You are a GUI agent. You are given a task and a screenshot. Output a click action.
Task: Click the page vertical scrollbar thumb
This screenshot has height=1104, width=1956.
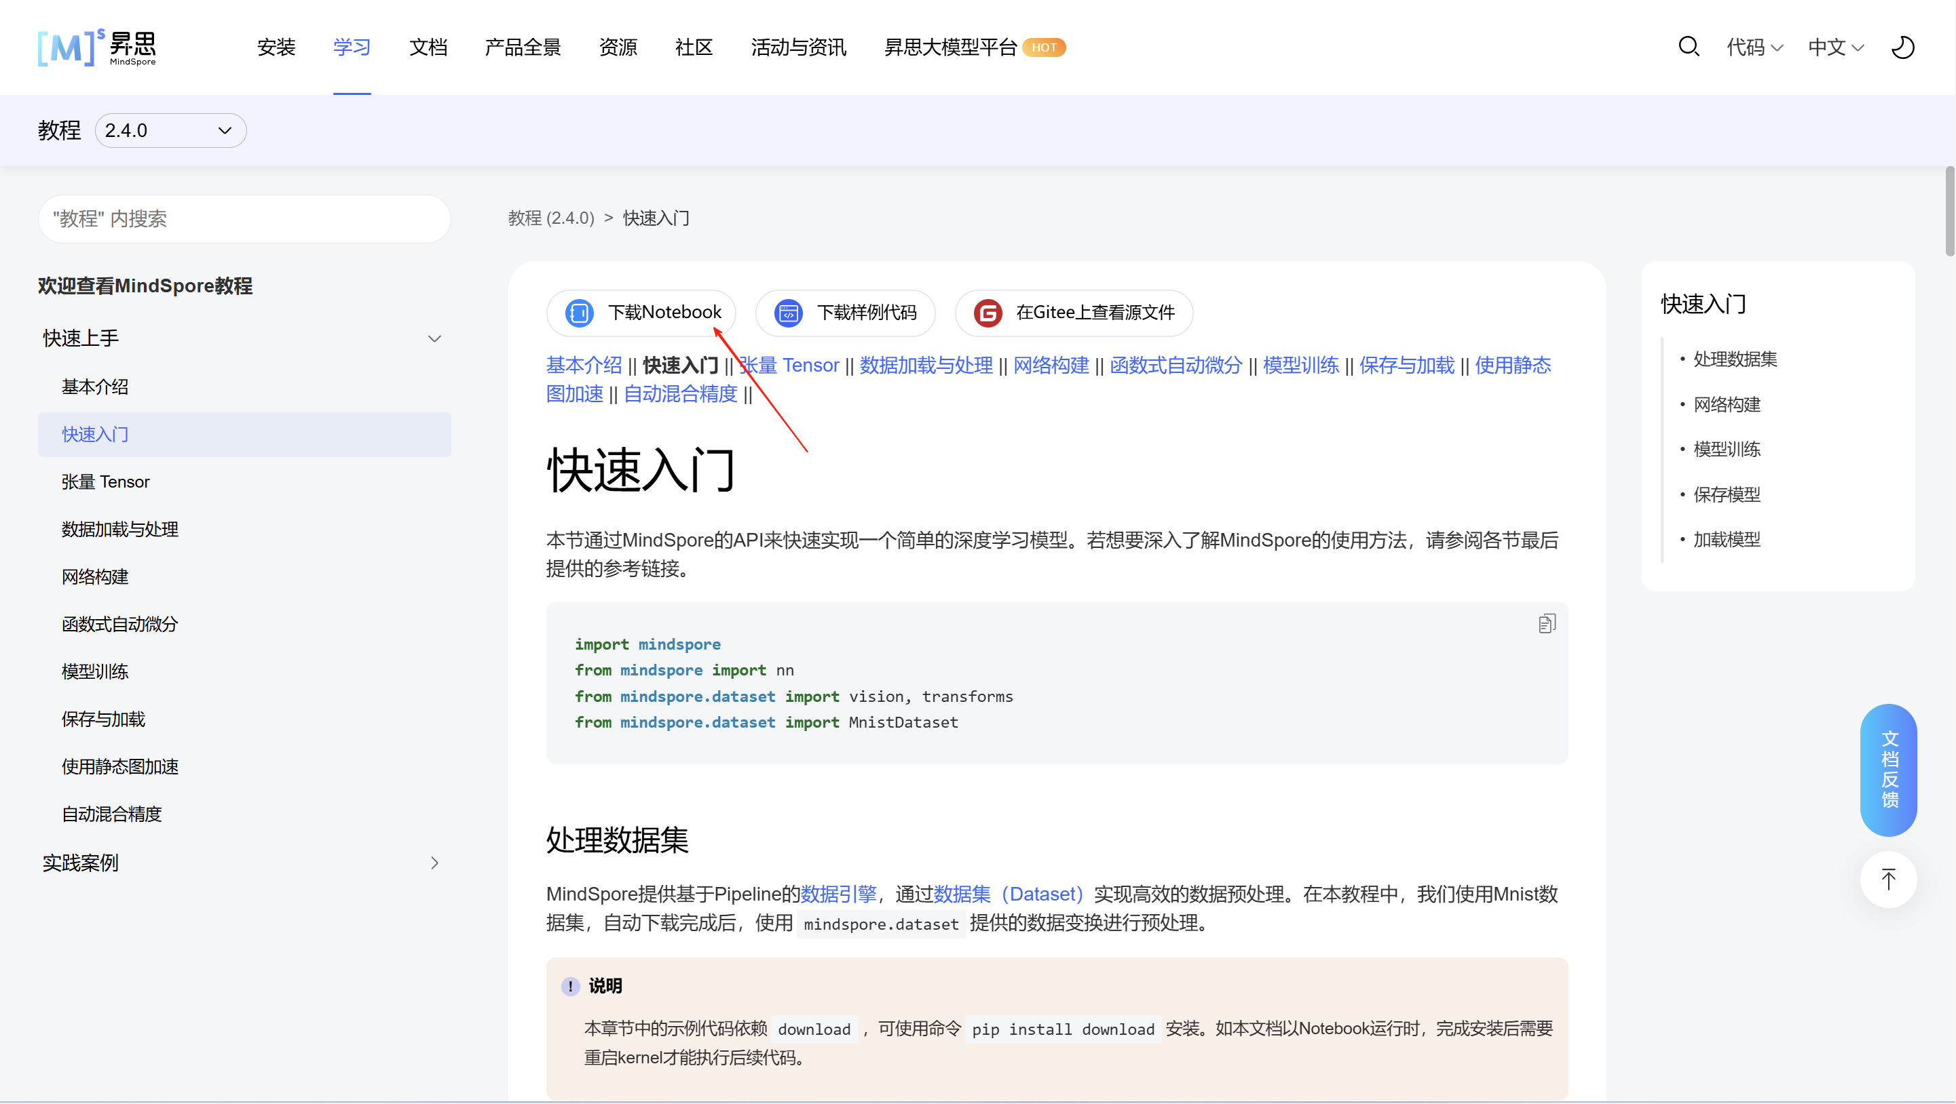(x=1949, y=211)
